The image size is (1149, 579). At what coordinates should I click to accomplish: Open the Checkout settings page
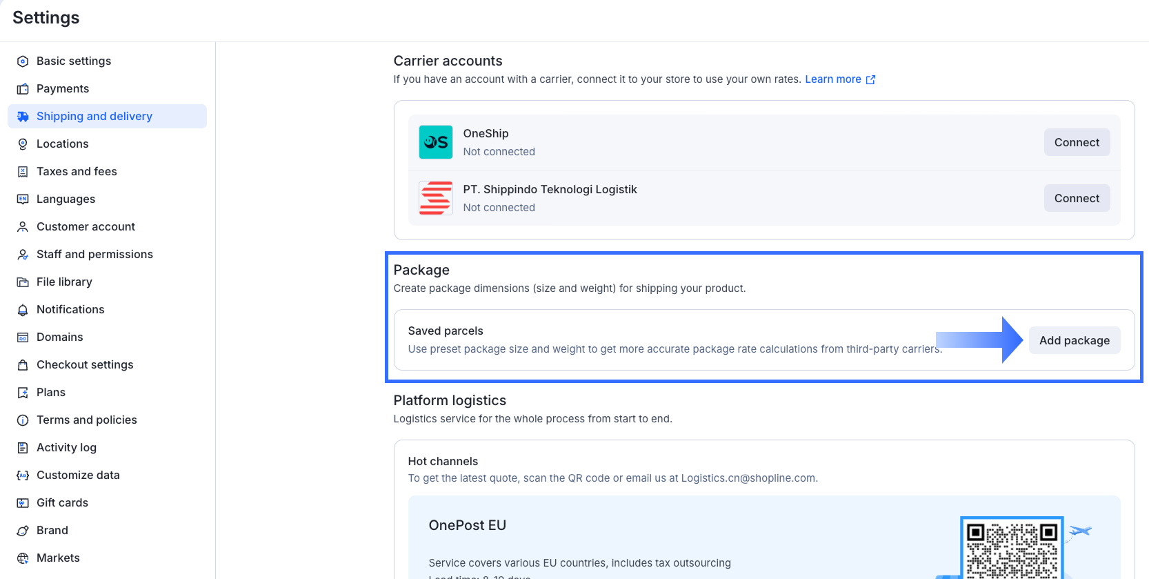pos(85,365)
